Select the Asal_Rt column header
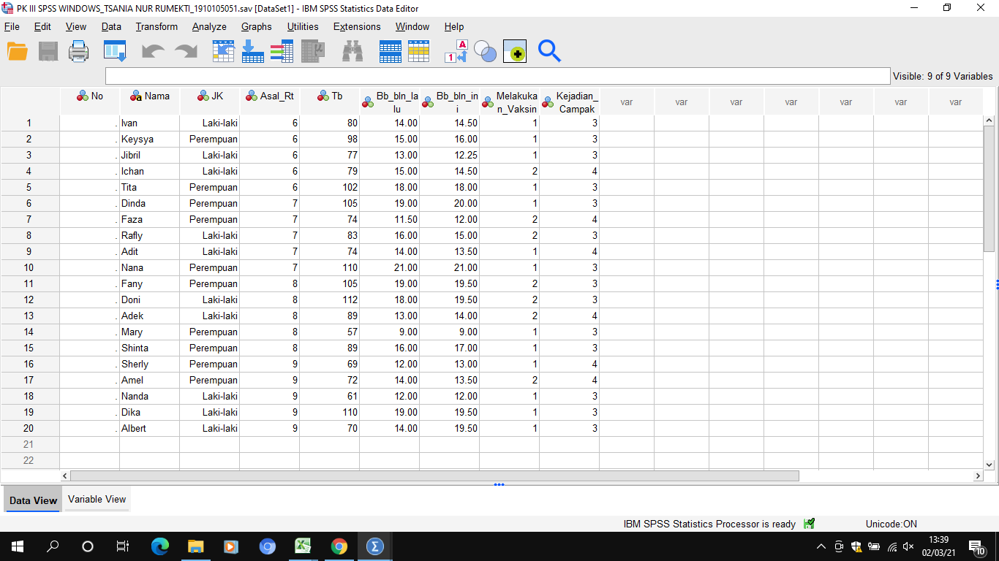999x561 pixels. 270,102
